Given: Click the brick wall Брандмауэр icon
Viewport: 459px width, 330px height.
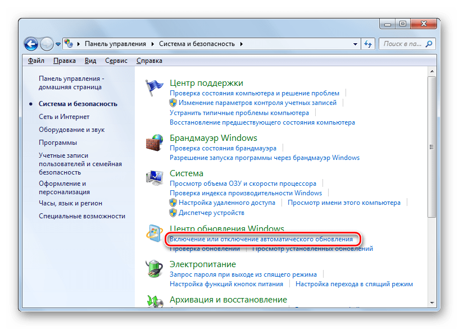Looking at the screenshot, I should click(x=154, y=143).
